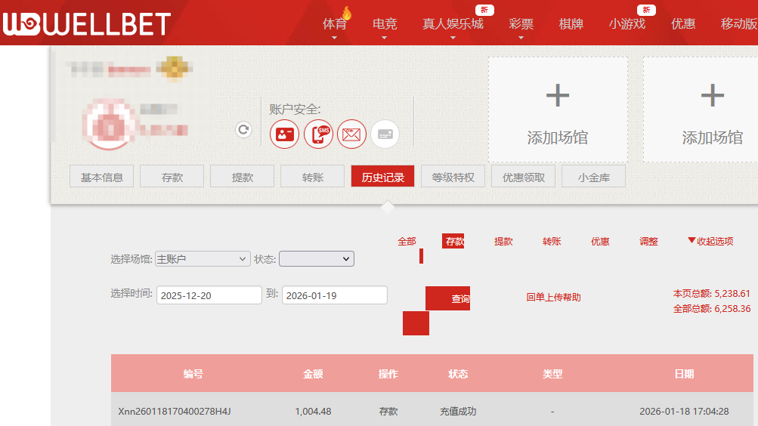
Task: Filter records by 转账
Action: [x=552, y=242]
